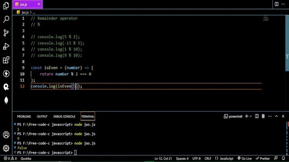The image size is (289, 162).
Task: Create a new terminal with plus icon
Action: point(247,116)
